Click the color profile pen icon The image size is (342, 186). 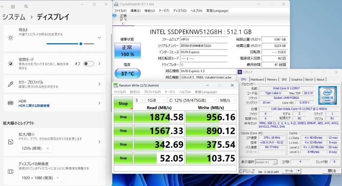point(11,84)
